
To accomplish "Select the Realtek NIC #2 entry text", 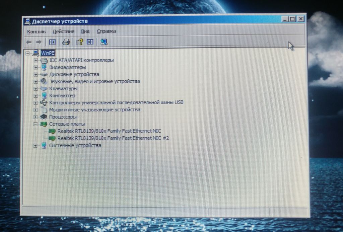I will pos(113,138).
